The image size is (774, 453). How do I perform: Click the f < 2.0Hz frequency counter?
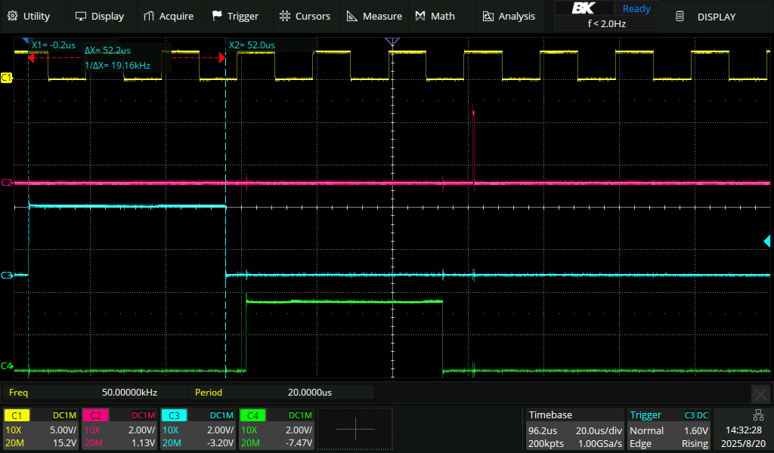[607, 23]
